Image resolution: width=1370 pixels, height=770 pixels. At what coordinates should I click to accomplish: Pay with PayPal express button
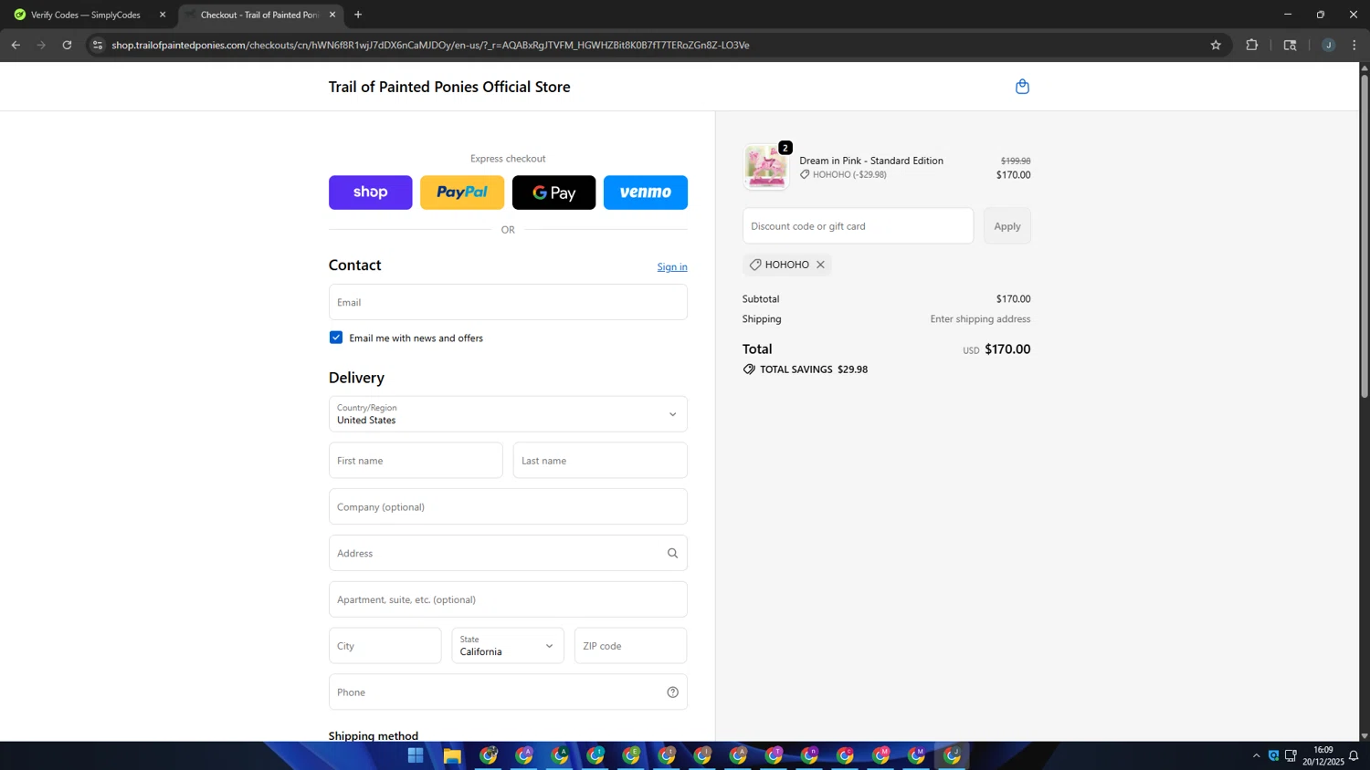pyautogui.click(x=462, y=192)
